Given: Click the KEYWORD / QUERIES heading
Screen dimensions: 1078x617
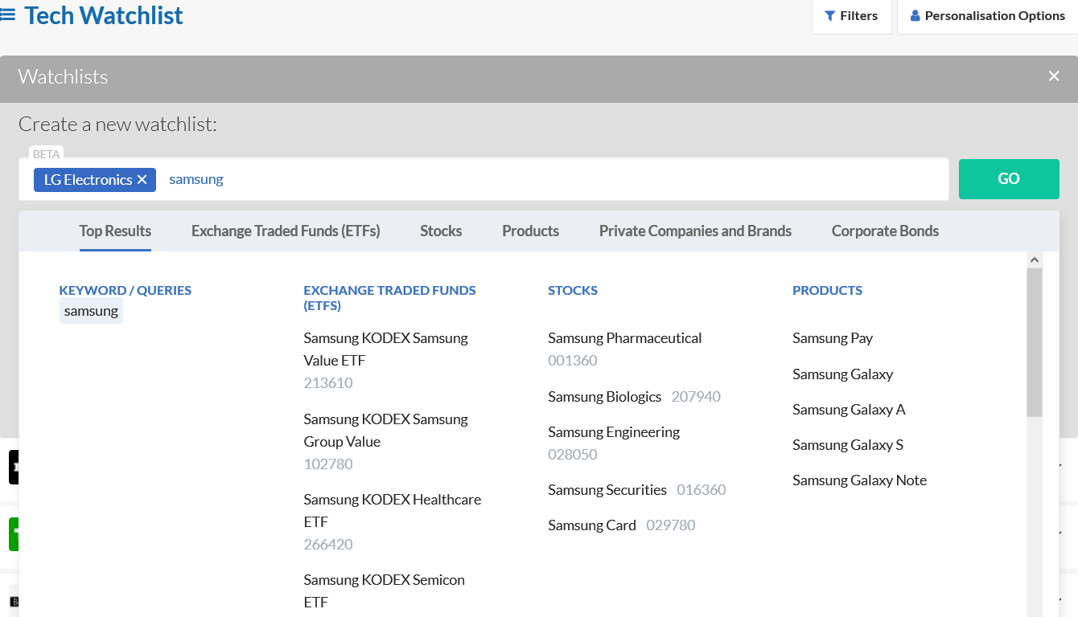Looking at the screenshot, I should (x=125, y=291).
